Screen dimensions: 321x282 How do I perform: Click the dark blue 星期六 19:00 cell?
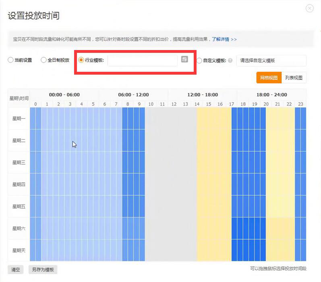255,228
